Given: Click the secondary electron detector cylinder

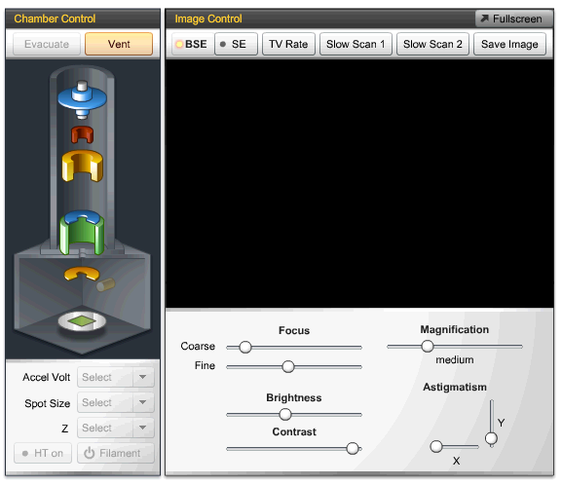Looking at the screenshot, I should point(106,284).
